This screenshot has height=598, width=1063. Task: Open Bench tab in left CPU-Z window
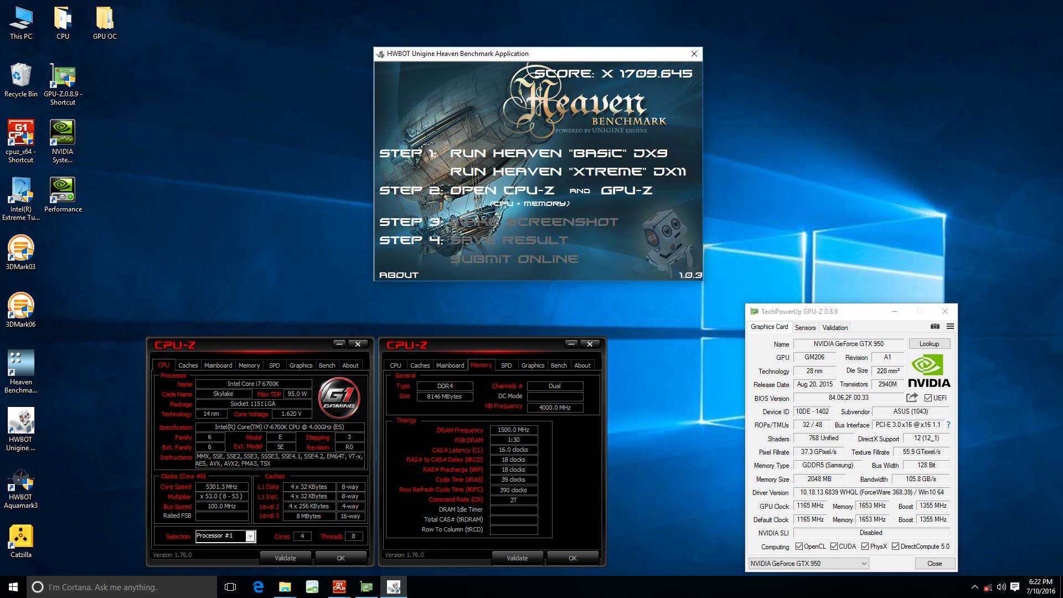[x=327, y=365]
